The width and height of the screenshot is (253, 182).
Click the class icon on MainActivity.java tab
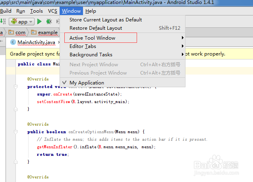pyautogui.click(x=13, y=42)
